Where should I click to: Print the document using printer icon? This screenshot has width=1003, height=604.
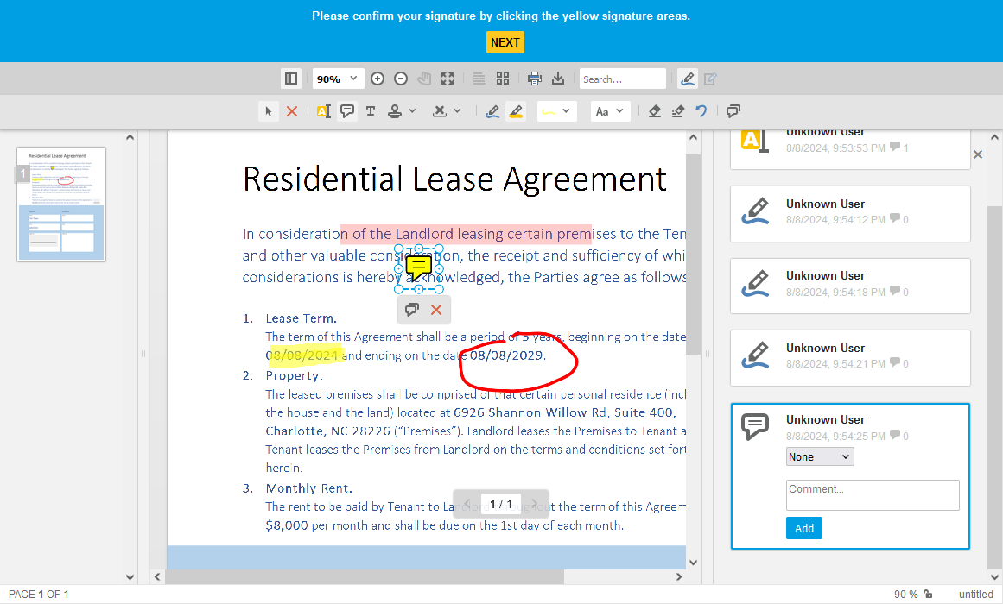coord(535,79)
